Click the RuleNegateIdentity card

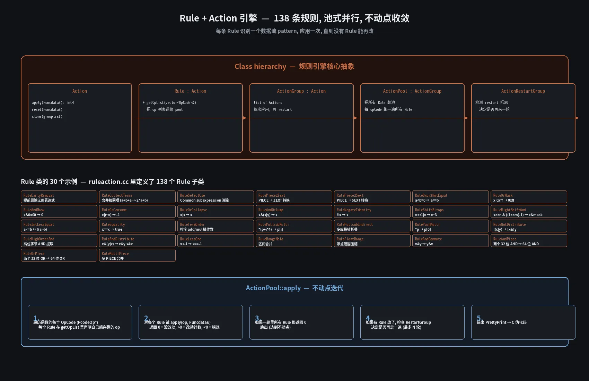372,212
